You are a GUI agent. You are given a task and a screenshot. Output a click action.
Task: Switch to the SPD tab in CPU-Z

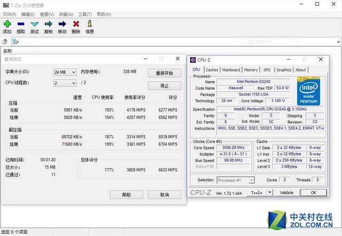click(x=267, y=70)
